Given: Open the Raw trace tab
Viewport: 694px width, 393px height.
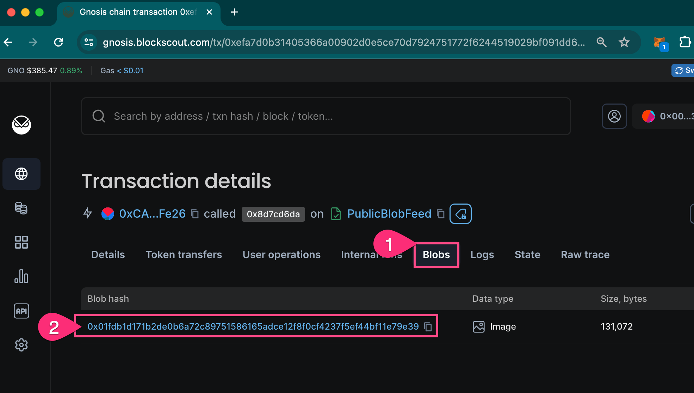Looking at the screenshot, I should point(585,255).
